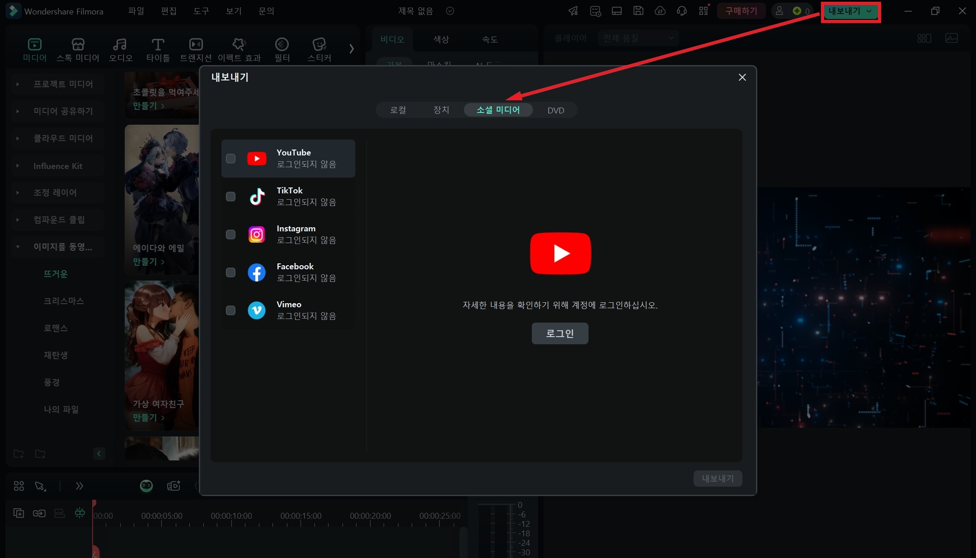Expand the 조정 레이어 tree item

18,192
